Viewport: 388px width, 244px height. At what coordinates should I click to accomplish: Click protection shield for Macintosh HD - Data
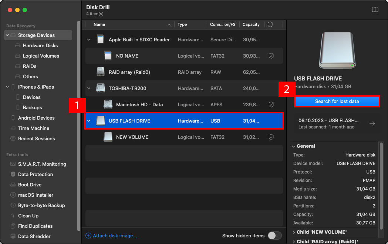pyautogui.click(x=271, y=104)
